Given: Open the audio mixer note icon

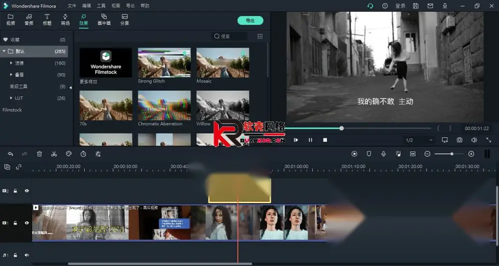Looking at the screenshot, I should [398, 154].
